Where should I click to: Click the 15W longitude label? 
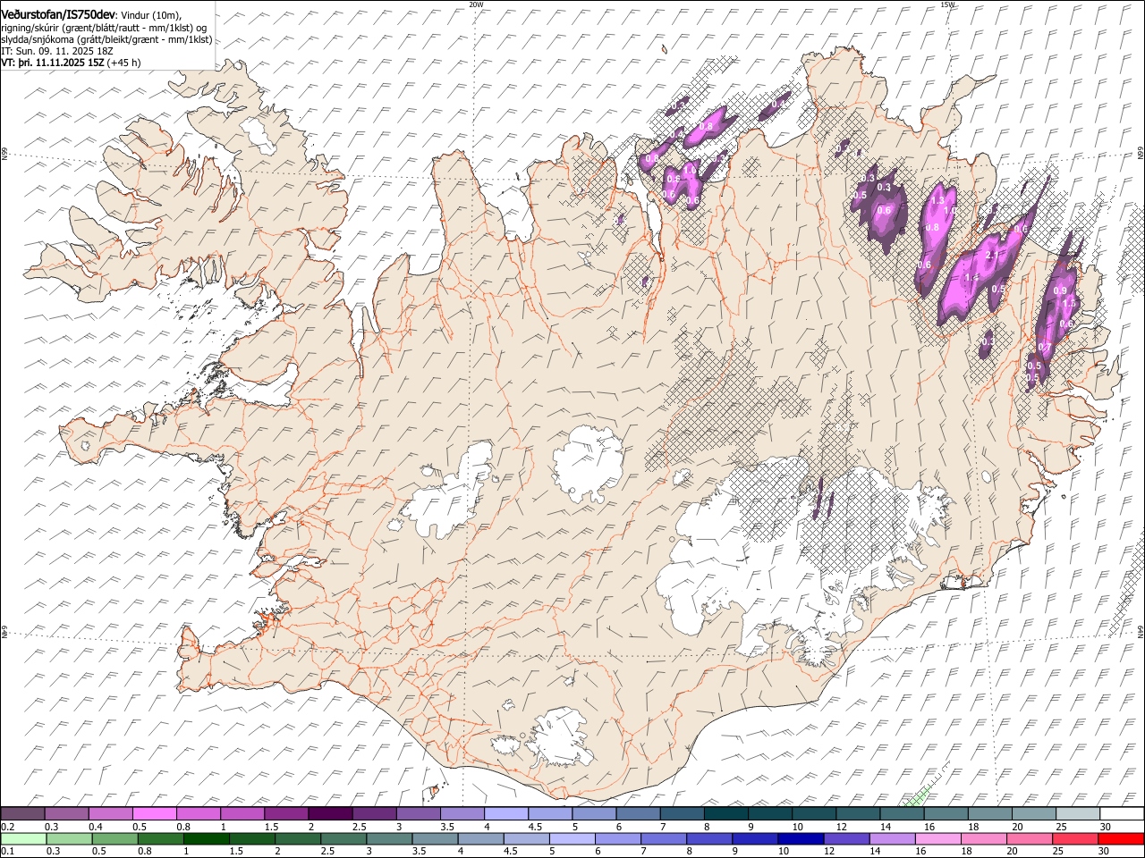[x=947, y=4]
